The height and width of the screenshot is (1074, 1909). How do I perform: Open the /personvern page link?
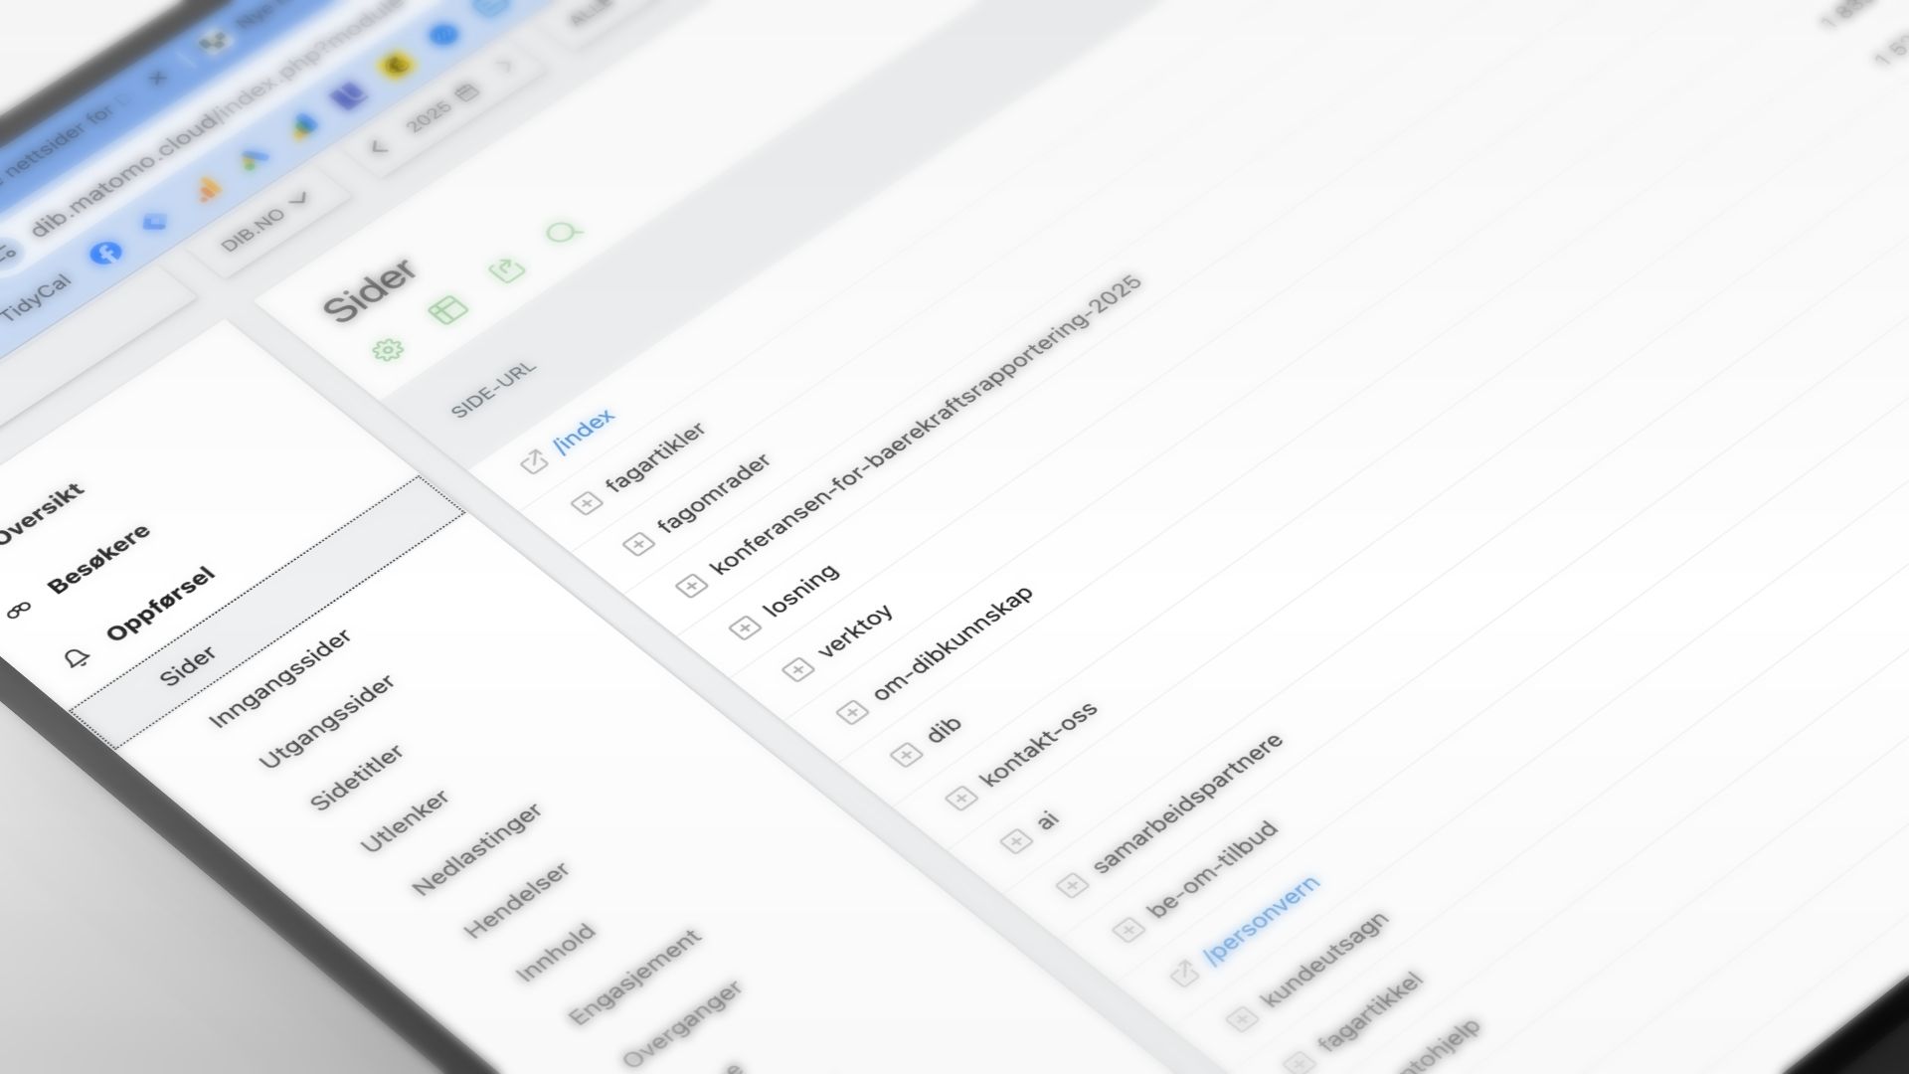click(1261, 921)
